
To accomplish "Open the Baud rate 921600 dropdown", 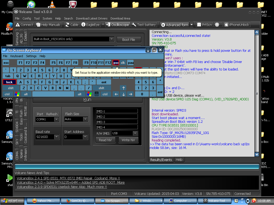I will click(56, 137).
